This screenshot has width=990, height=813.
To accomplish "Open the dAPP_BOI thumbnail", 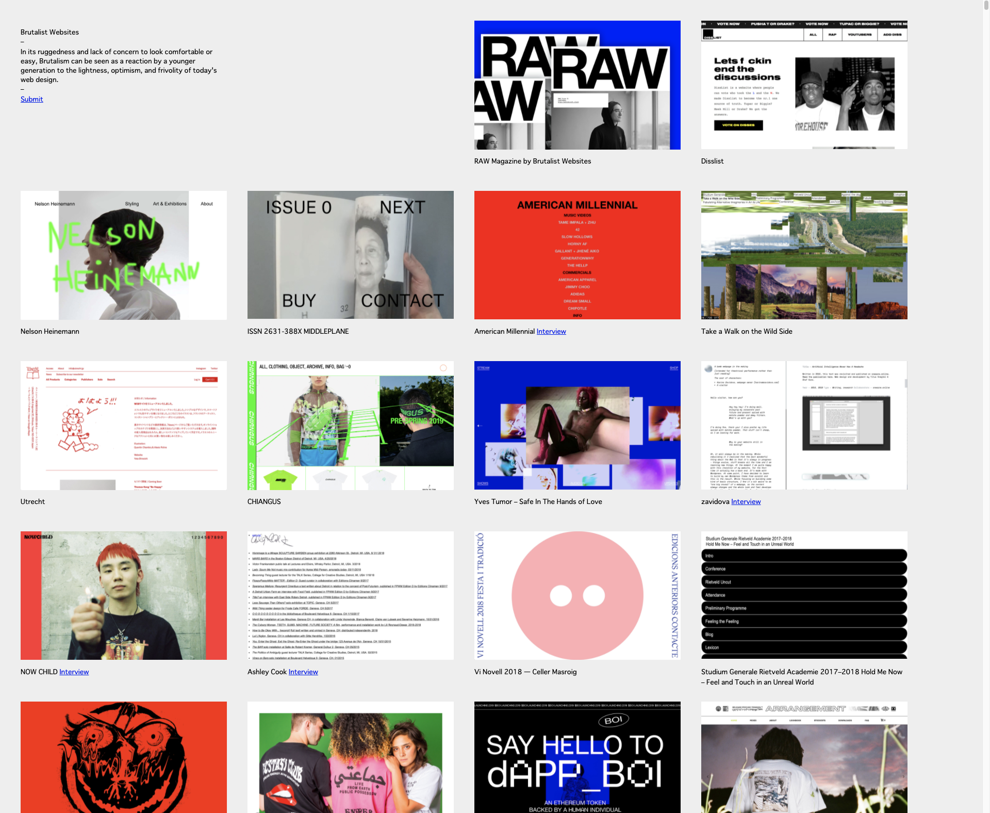I will pos(577,757).
